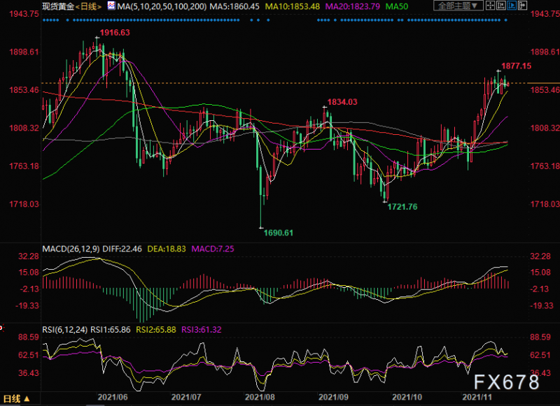
Task: Click the 32.28 MACD left axis label
Action: 29,256
